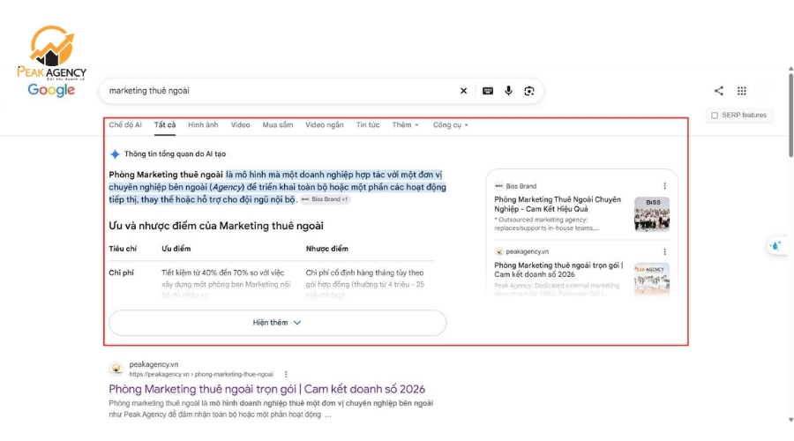Open the on-screen keyboard input tool
This screenshot has height=441, width=794.
click(x=488, y=91)
